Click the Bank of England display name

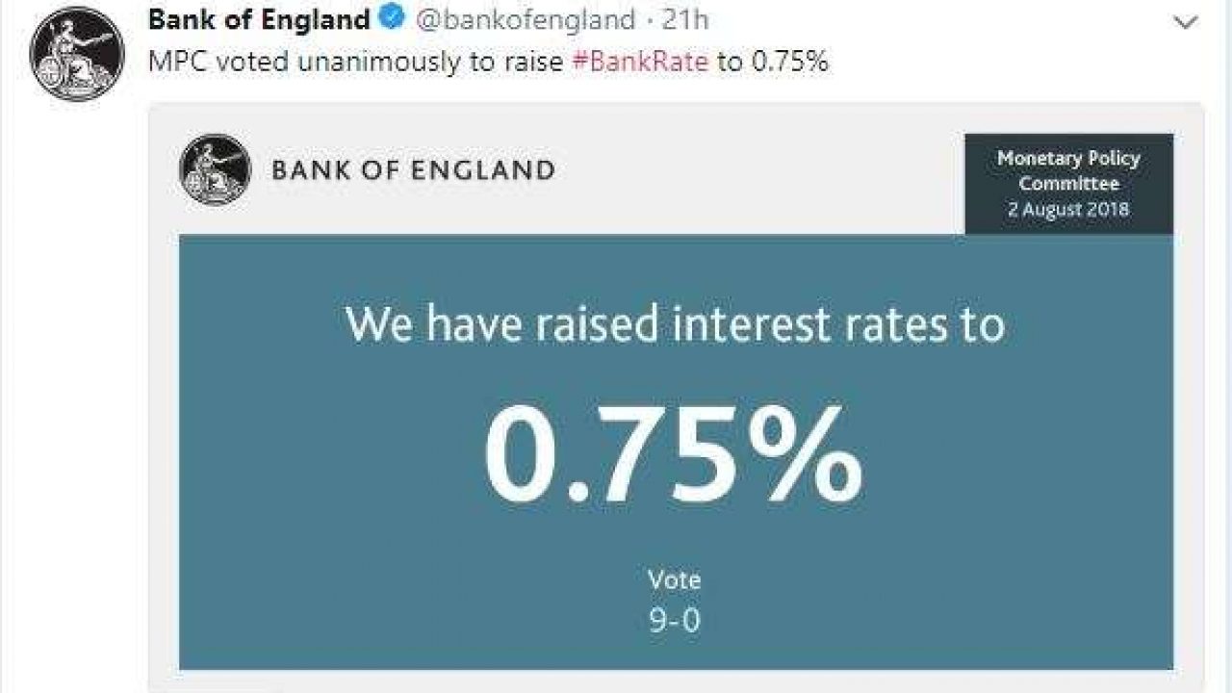click(259, 19)
